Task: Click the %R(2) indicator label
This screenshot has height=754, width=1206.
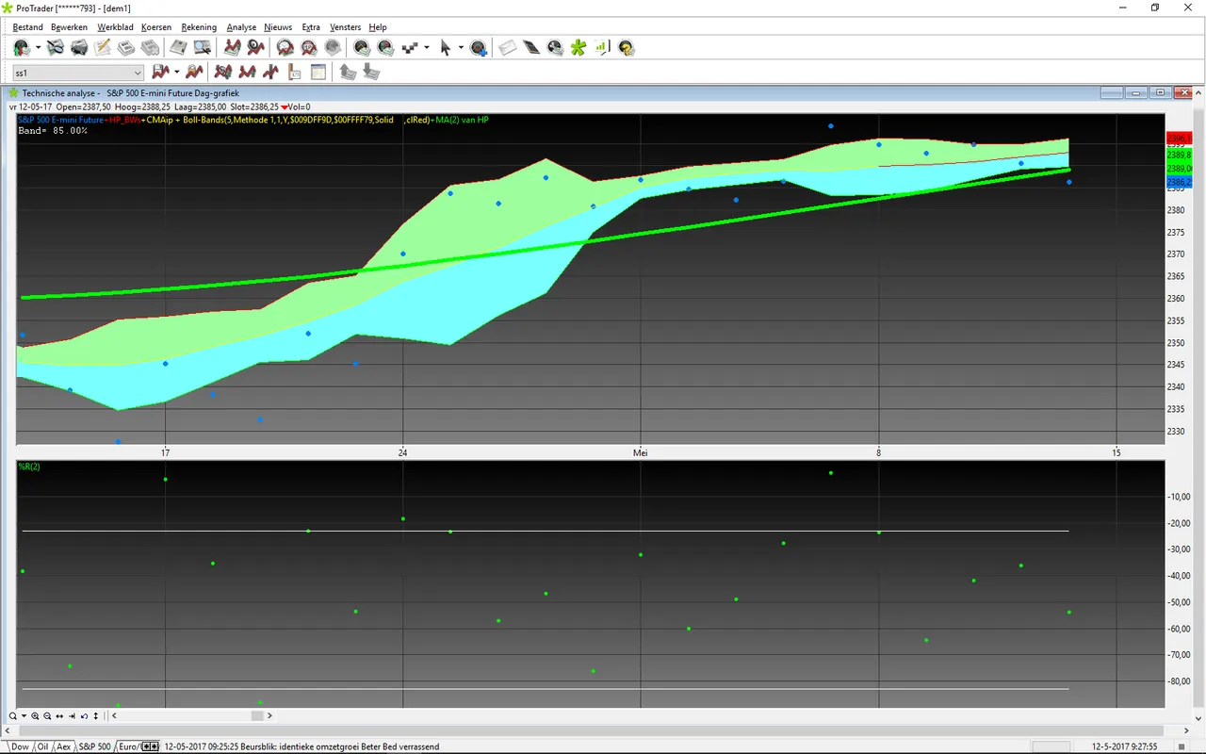Action: (29, 467)
